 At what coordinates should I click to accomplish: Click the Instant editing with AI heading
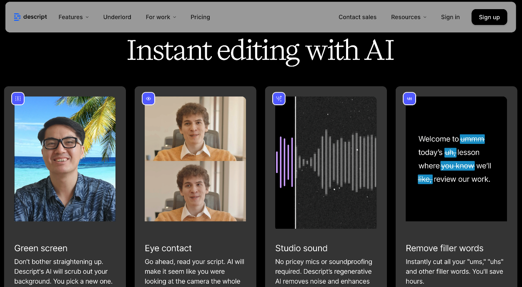point(261,50)
